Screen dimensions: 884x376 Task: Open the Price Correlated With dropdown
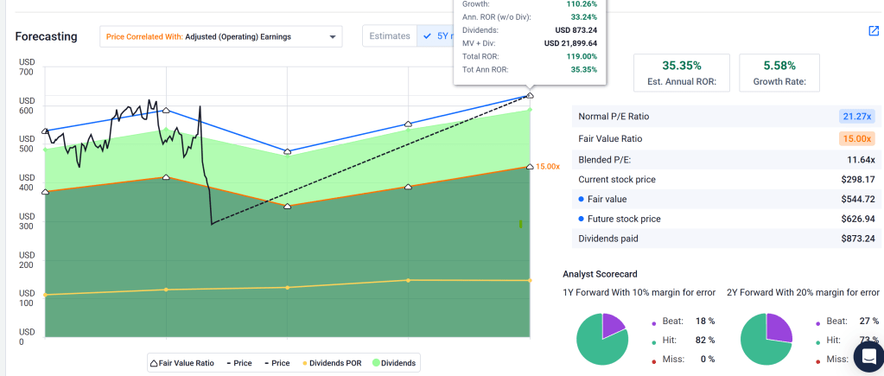(220, 36)
